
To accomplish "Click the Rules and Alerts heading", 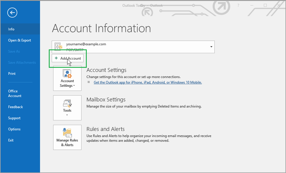I will point(105,129).
